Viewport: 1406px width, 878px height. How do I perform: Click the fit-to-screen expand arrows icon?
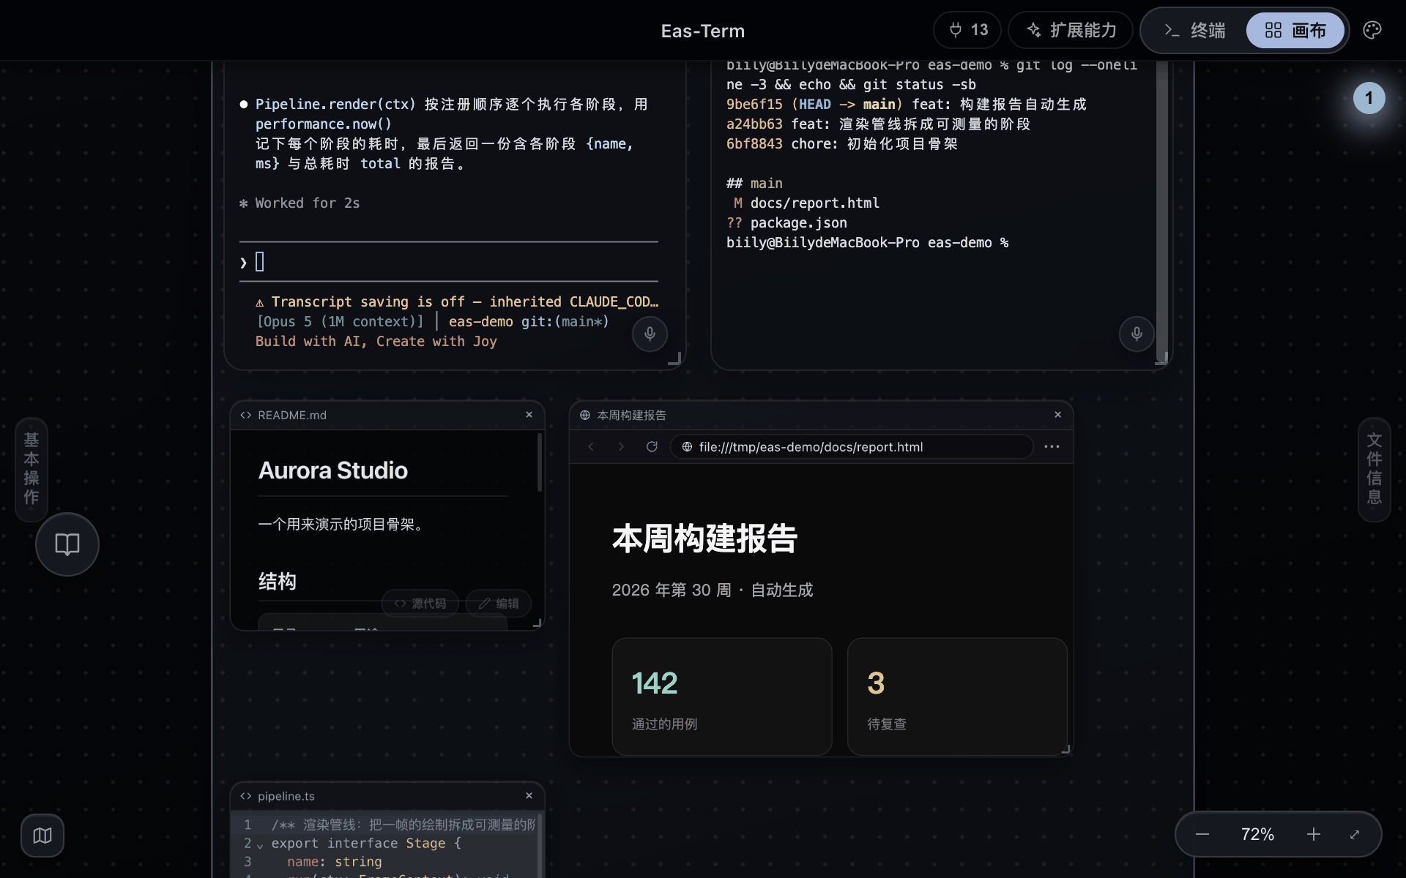tap(1355, 834)
